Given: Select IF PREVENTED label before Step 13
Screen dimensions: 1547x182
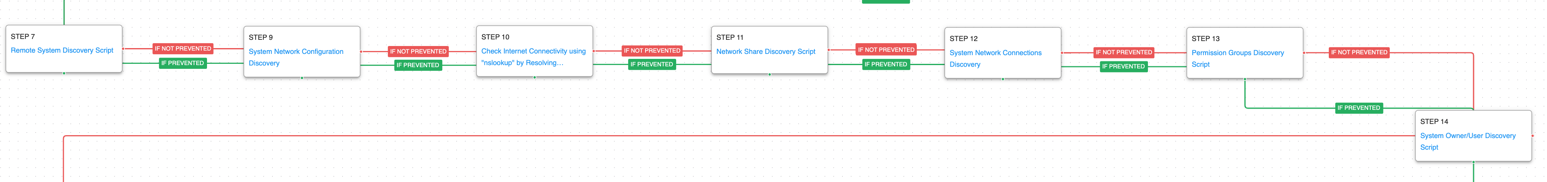Looking at the screenshot, I should (x=1123, y=67).
